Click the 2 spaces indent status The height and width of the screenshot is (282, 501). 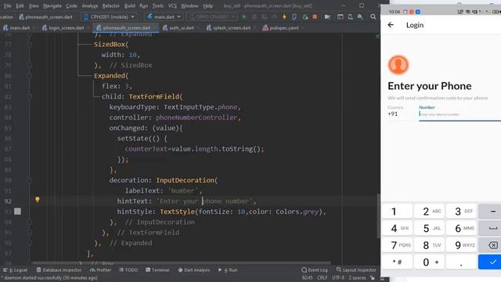click(357, 278)
